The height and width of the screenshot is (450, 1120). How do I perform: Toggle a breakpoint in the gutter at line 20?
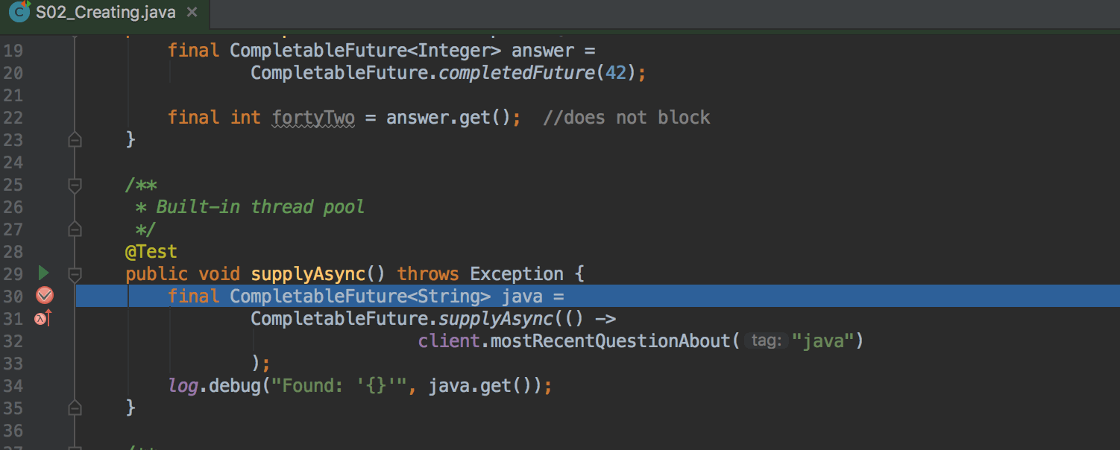(45, 73)
